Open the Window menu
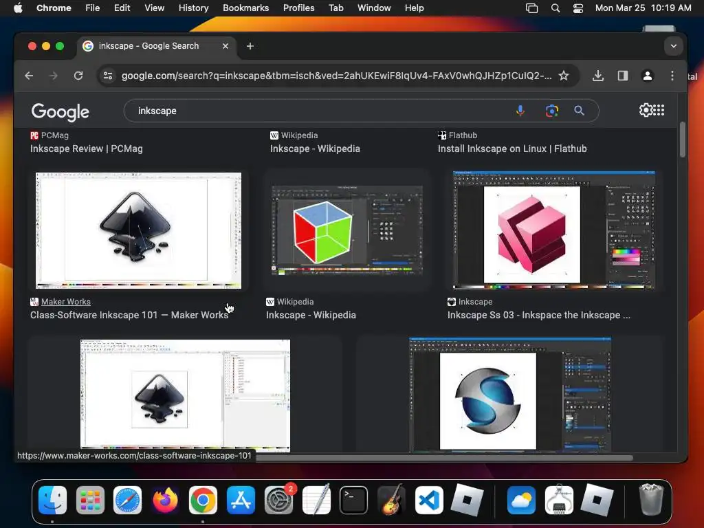The width and height of the screenshot is (704, 528). [374, 8]
